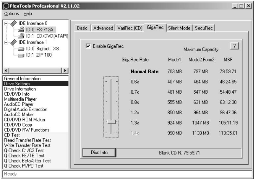Image resolution: width=254 pixels, height=179 pixels.
Task: Select IDE Interface 0 label in tree
Action: click(x=33, y=23)
